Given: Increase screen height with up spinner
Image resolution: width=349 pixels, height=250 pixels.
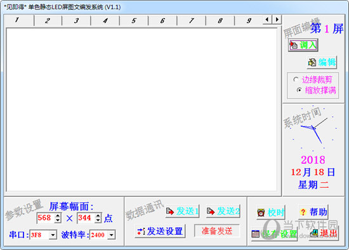Looking at the screenshot, I should (98, 216).
